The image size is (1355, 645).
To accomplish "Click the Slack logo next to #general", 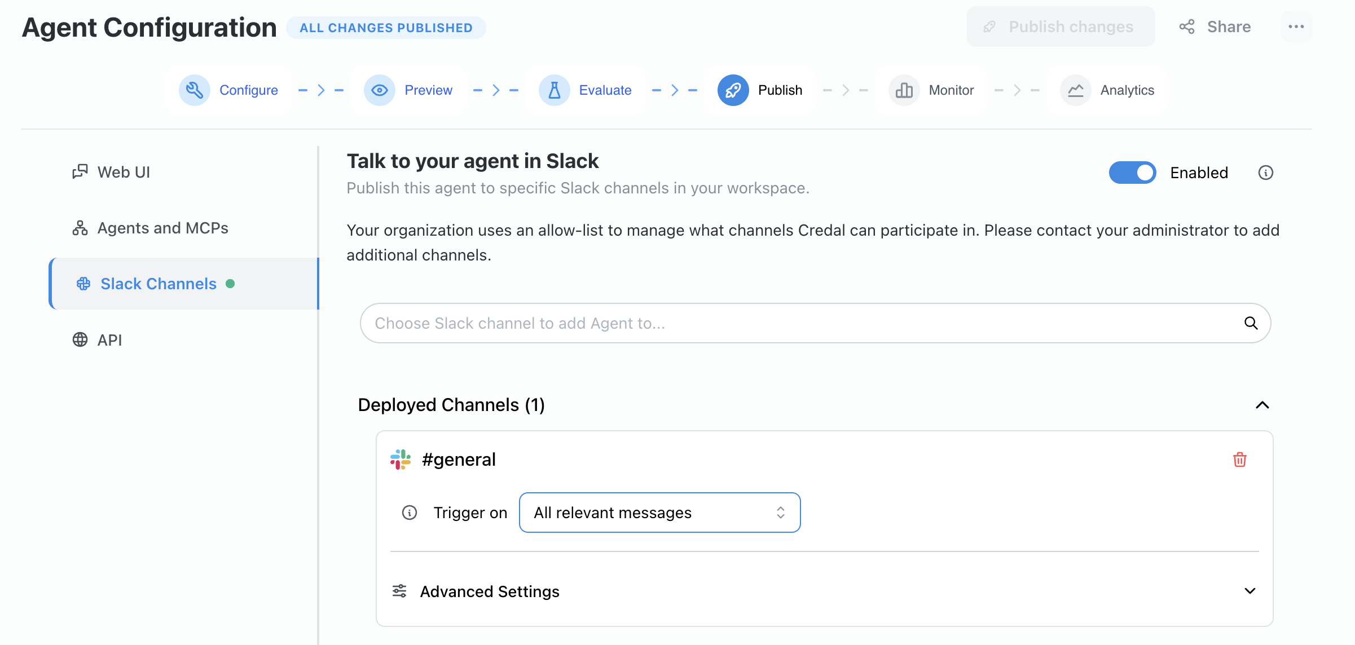I will tap(401, 460).
